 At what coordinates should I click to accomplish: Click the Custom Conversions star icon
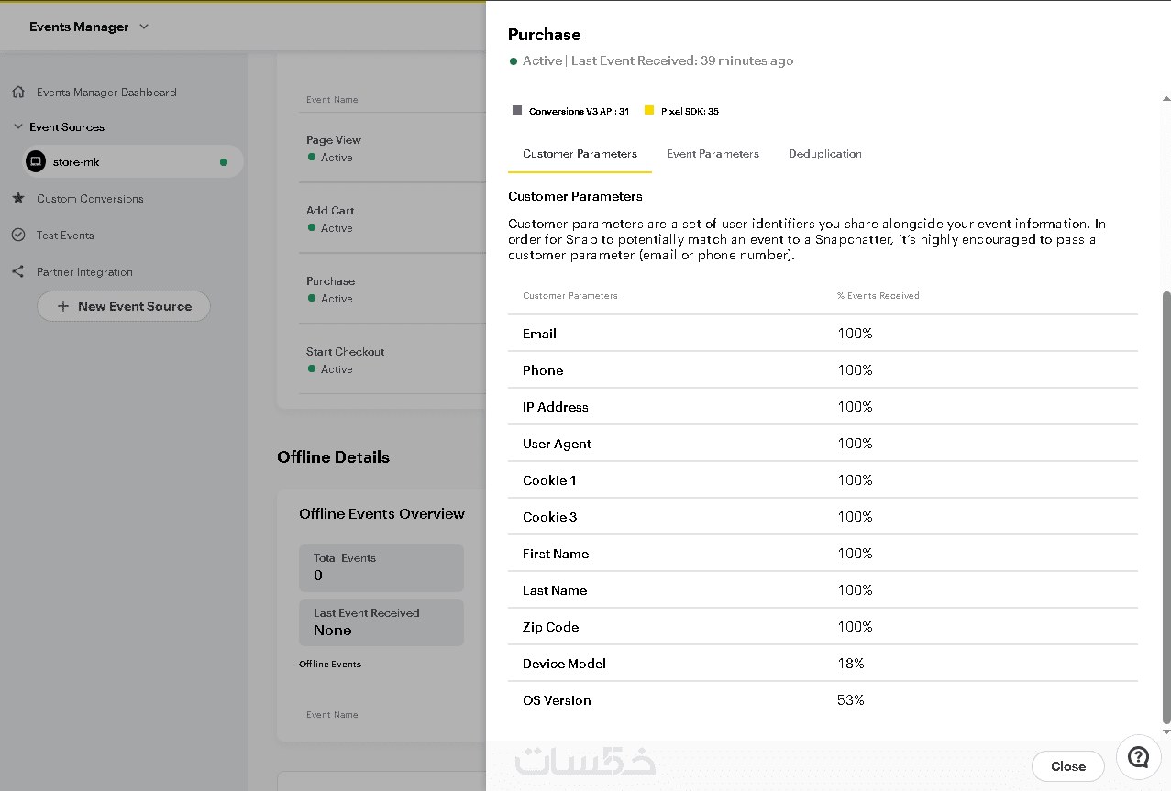tap(18, 199)
